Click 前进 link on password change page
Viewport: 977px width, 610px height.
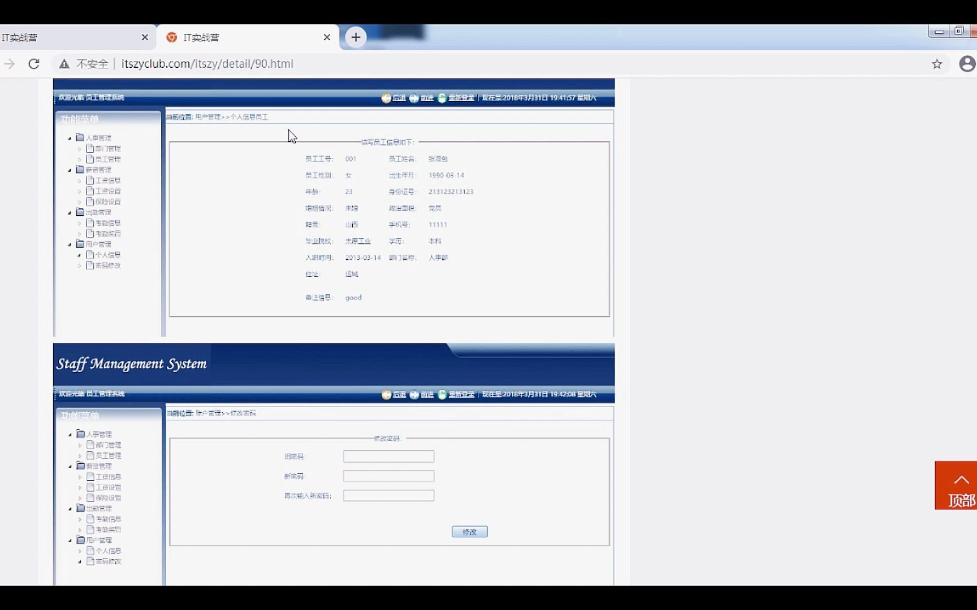427,394
